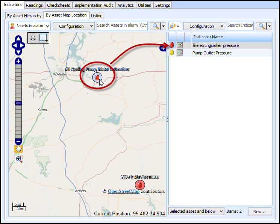Image resolution: width=280 pixels, height=224 pixels.
Task: Expand the Selected asset and below dropdown
Action: point(196,211)
